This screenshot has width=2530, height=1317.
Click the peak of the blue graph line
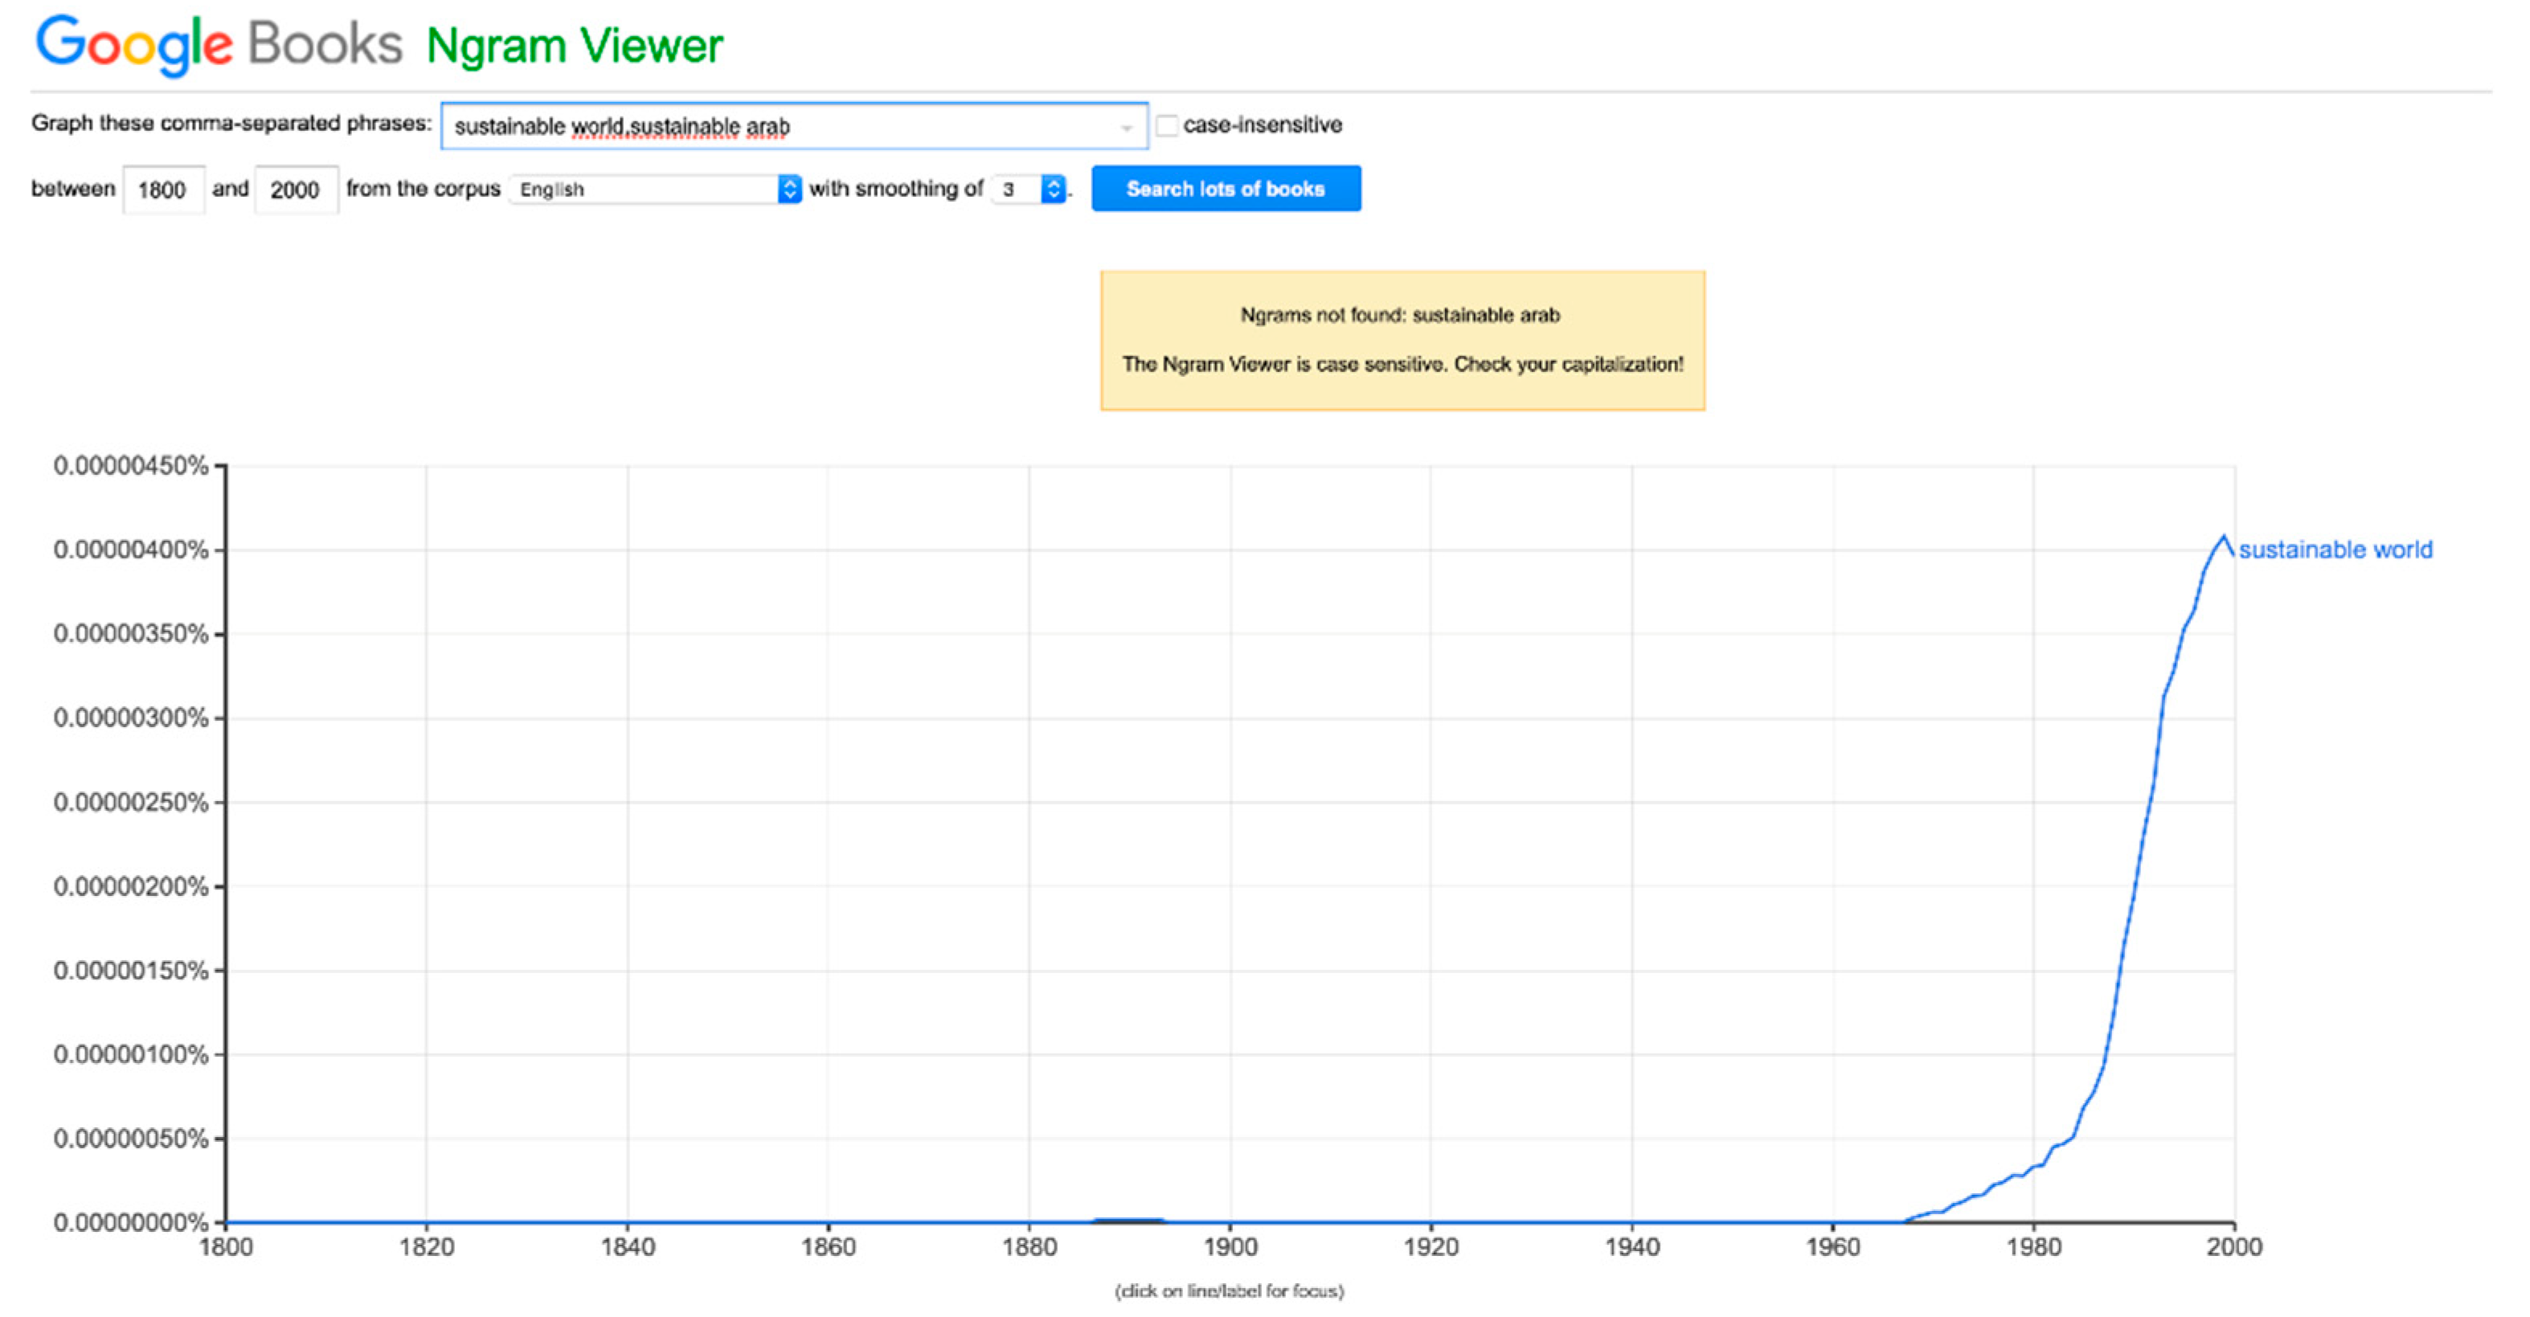pos(2224,538)
